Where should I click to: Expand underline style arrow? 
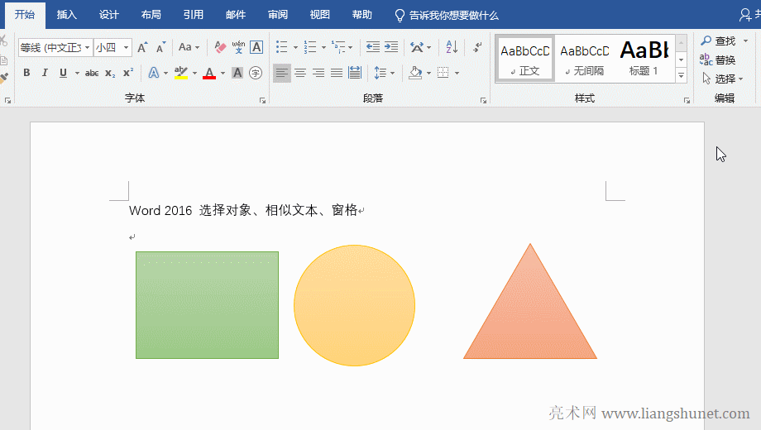77,74
